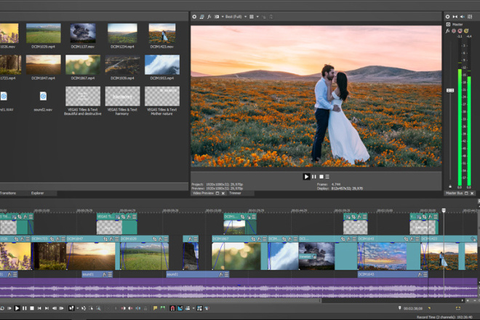Toggle the lock fader channels icon
Image resolution: width=480 pixels, height=320 pixels.
click(450, 186)
